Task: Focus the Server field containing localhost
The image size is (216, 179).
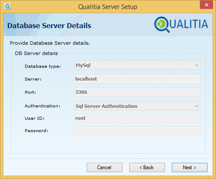Action: click(x=137, y=79)
